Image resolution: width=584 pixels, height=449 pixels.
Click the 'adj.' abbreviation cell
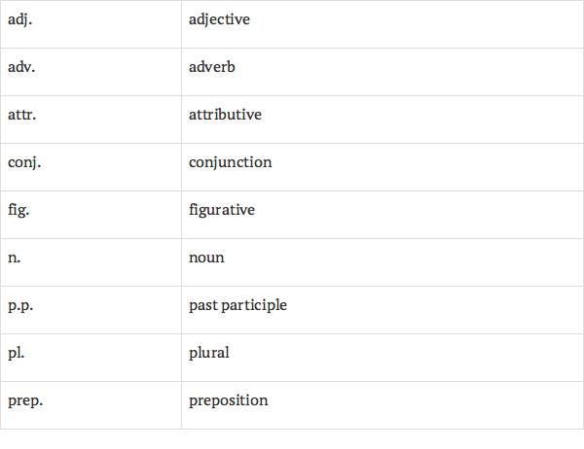[18, 19]
